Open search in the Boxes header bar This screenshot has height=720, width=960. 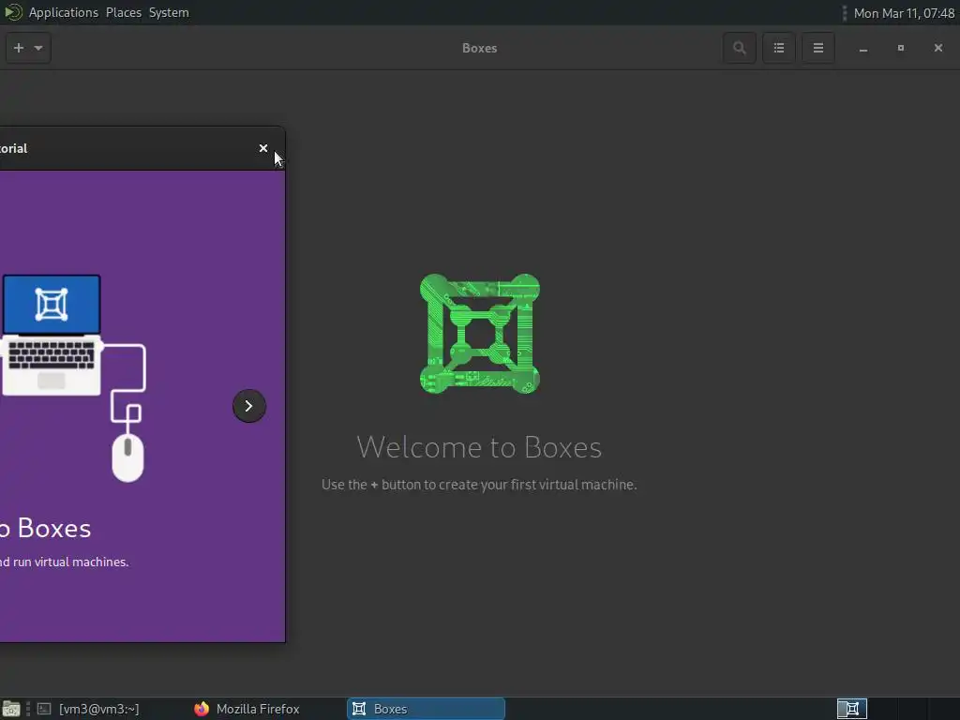(x=740, y=48)
